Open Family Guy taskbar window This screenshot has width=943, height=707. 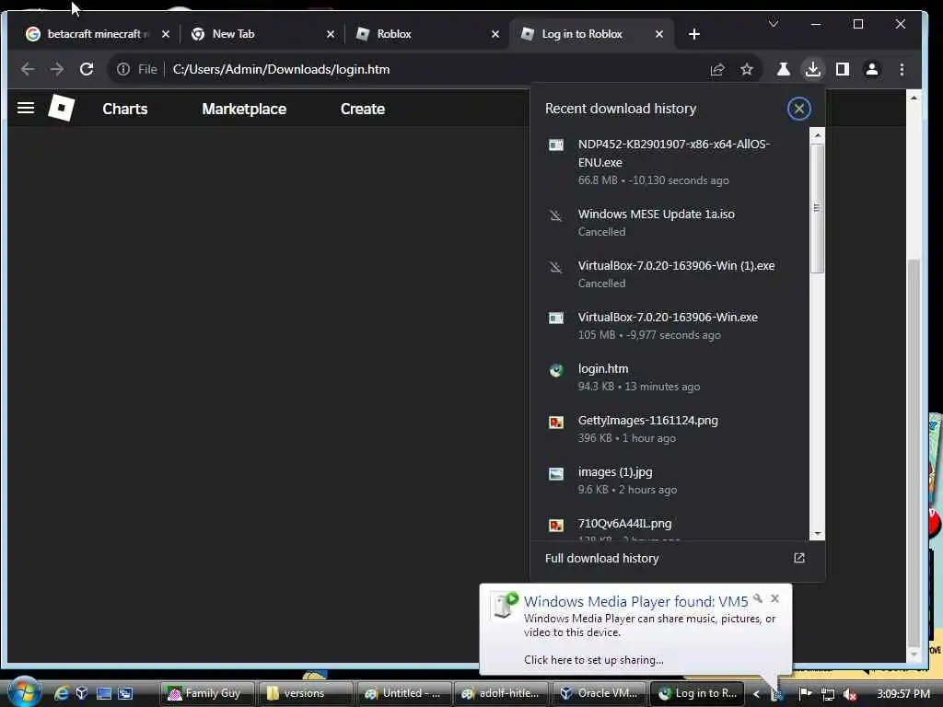[208, 694]
